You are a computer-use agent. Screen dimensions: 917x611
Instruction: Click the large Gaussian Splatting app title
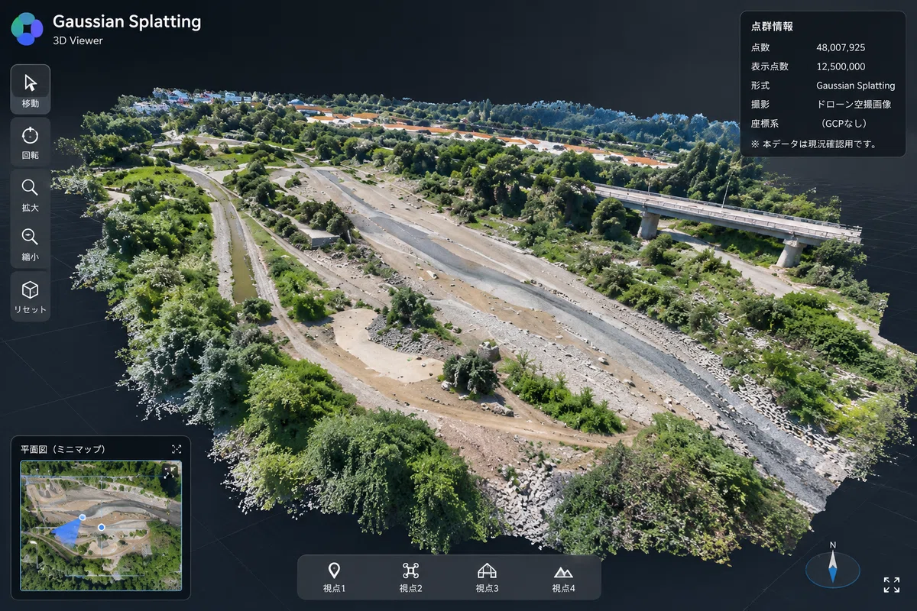[x=127, y=21]
